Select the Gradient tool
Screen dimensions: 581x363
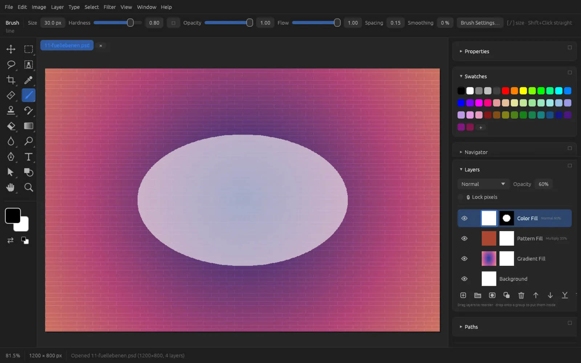pyautogui.click(x=28, y=126)
